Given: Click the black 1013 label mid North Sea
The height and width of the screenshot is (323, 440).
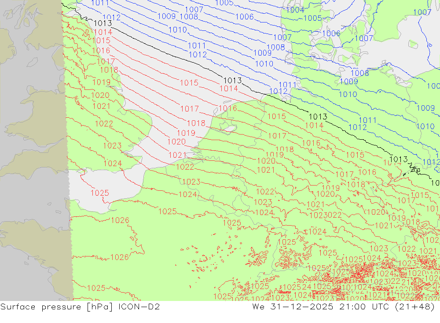Looking at the screenshot, I should 232,81.
